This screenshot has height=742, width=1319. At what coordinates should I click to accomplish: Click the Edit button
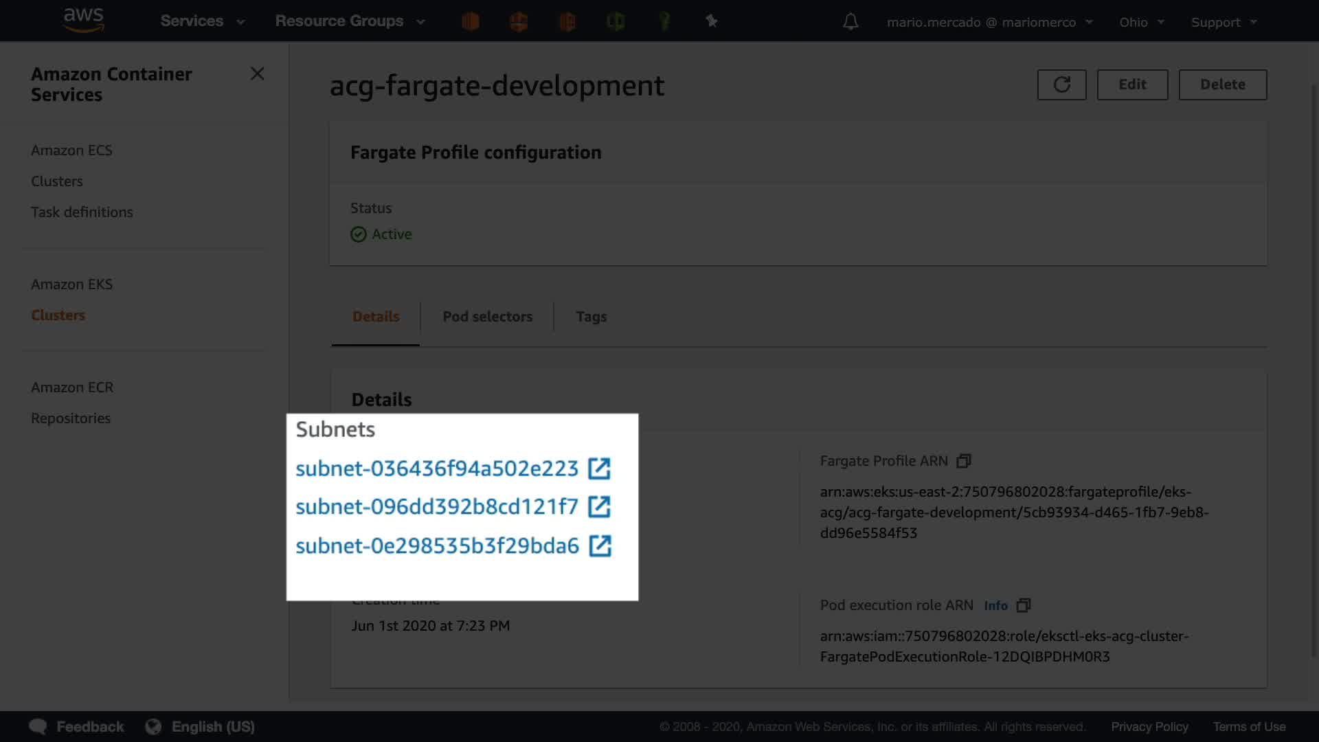[1132, 85]
